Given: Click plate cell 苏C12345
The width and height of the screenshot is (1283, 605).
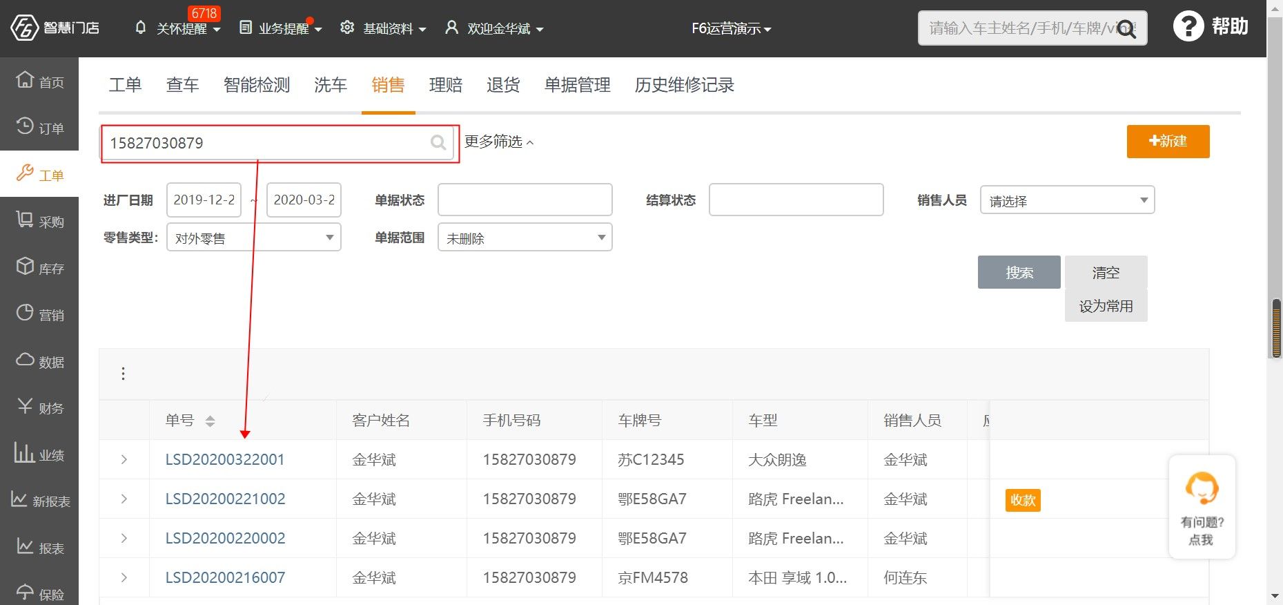Looking at the screenshot, I should [x=651, y=459].
